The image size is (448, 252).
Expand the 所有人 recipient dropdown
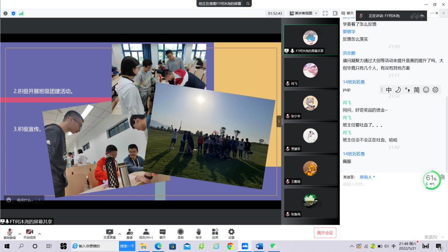(367, 177)
